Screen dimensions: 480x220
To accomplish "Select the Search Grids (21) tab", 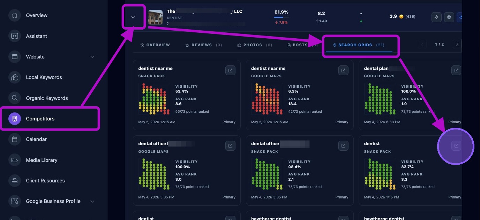I will tap(359, 45).
